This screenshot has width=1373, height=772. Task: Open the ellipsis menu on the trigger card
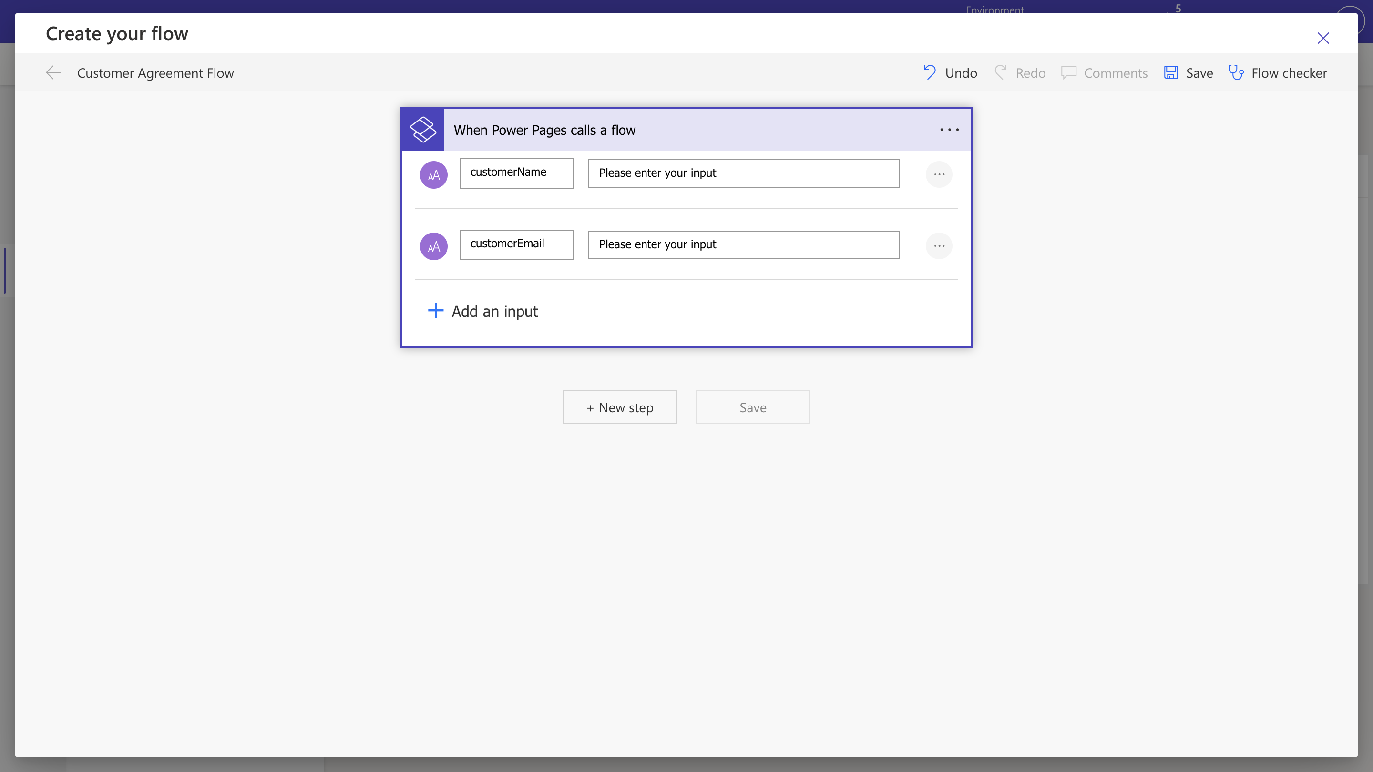[x=949, y=129]
